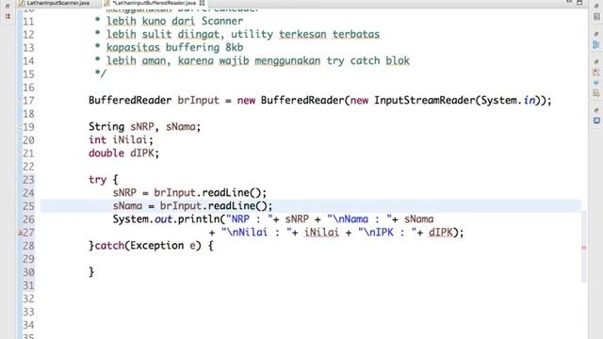Image resolution: width=603 pixels, height=339 pixels.
Task: Maximize the editor area button
Action: click(x=580, y=2)
